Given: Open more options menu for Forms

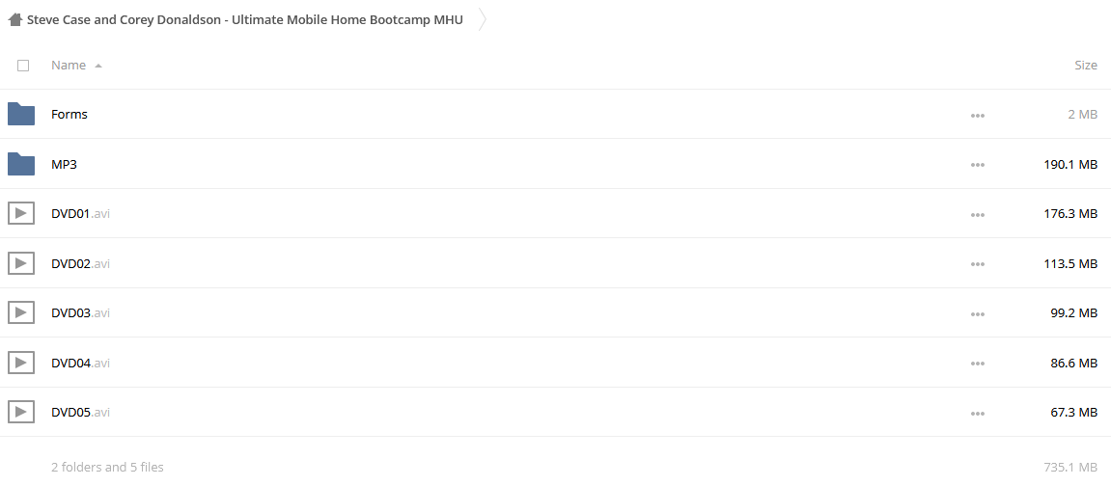Looking at the screenshot, I should (x=978, y=116).
